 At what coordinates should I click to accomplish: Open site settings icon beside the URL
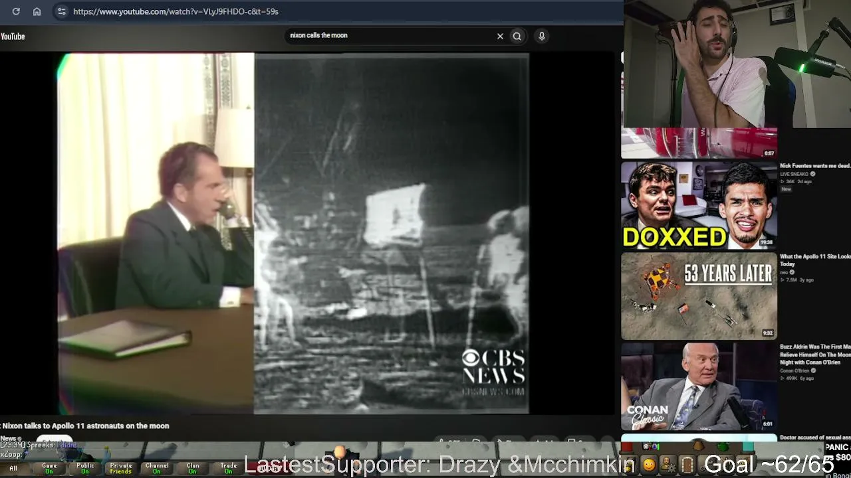point(61,11)
